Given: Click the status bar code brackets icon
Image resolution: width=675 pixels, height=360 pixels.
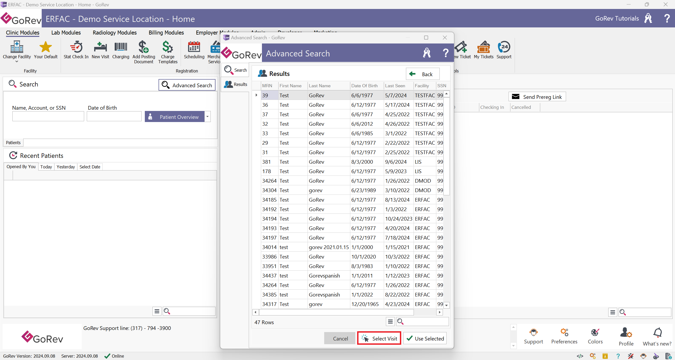Looking at the screenshot, I should click(580, 356).
